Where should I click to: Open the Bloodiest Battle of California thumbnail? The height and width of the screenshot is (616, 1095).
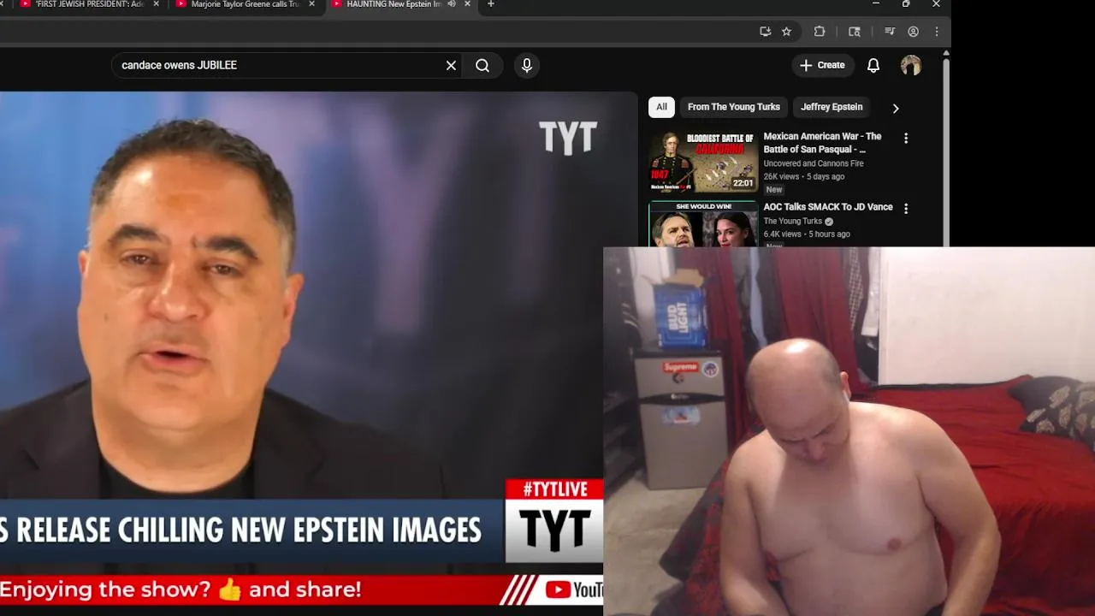(703, 162)
